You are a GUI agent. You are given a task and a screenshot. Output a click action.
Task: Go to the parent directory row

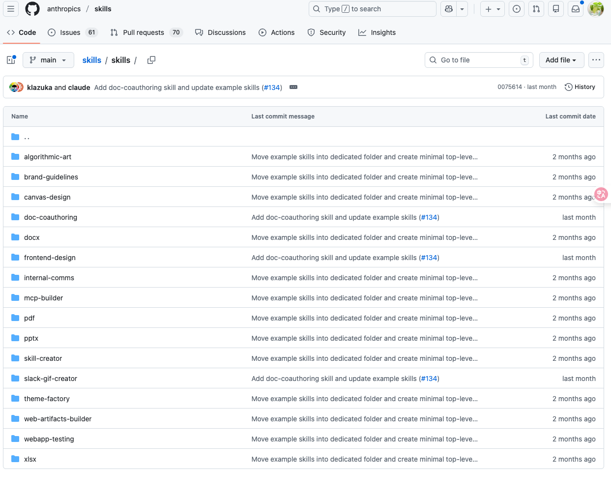tap(303, 137)
